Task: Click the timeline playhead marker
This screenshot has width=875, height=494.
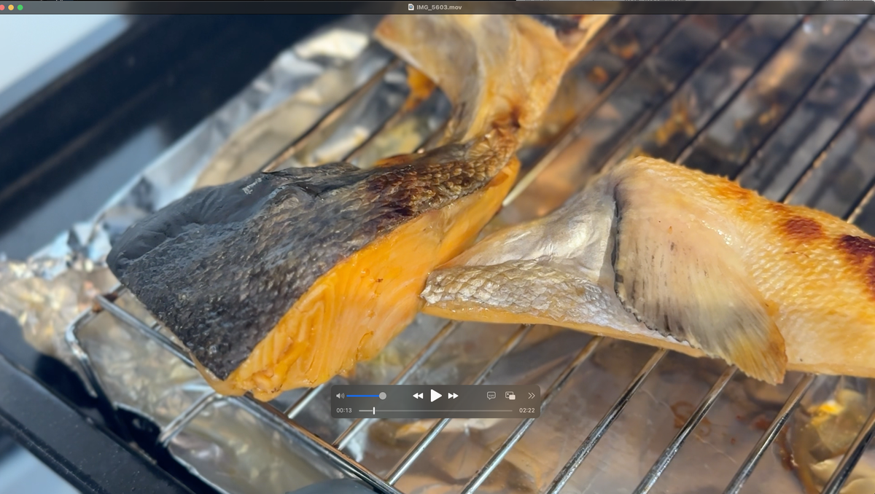Action: coord(373,411)
